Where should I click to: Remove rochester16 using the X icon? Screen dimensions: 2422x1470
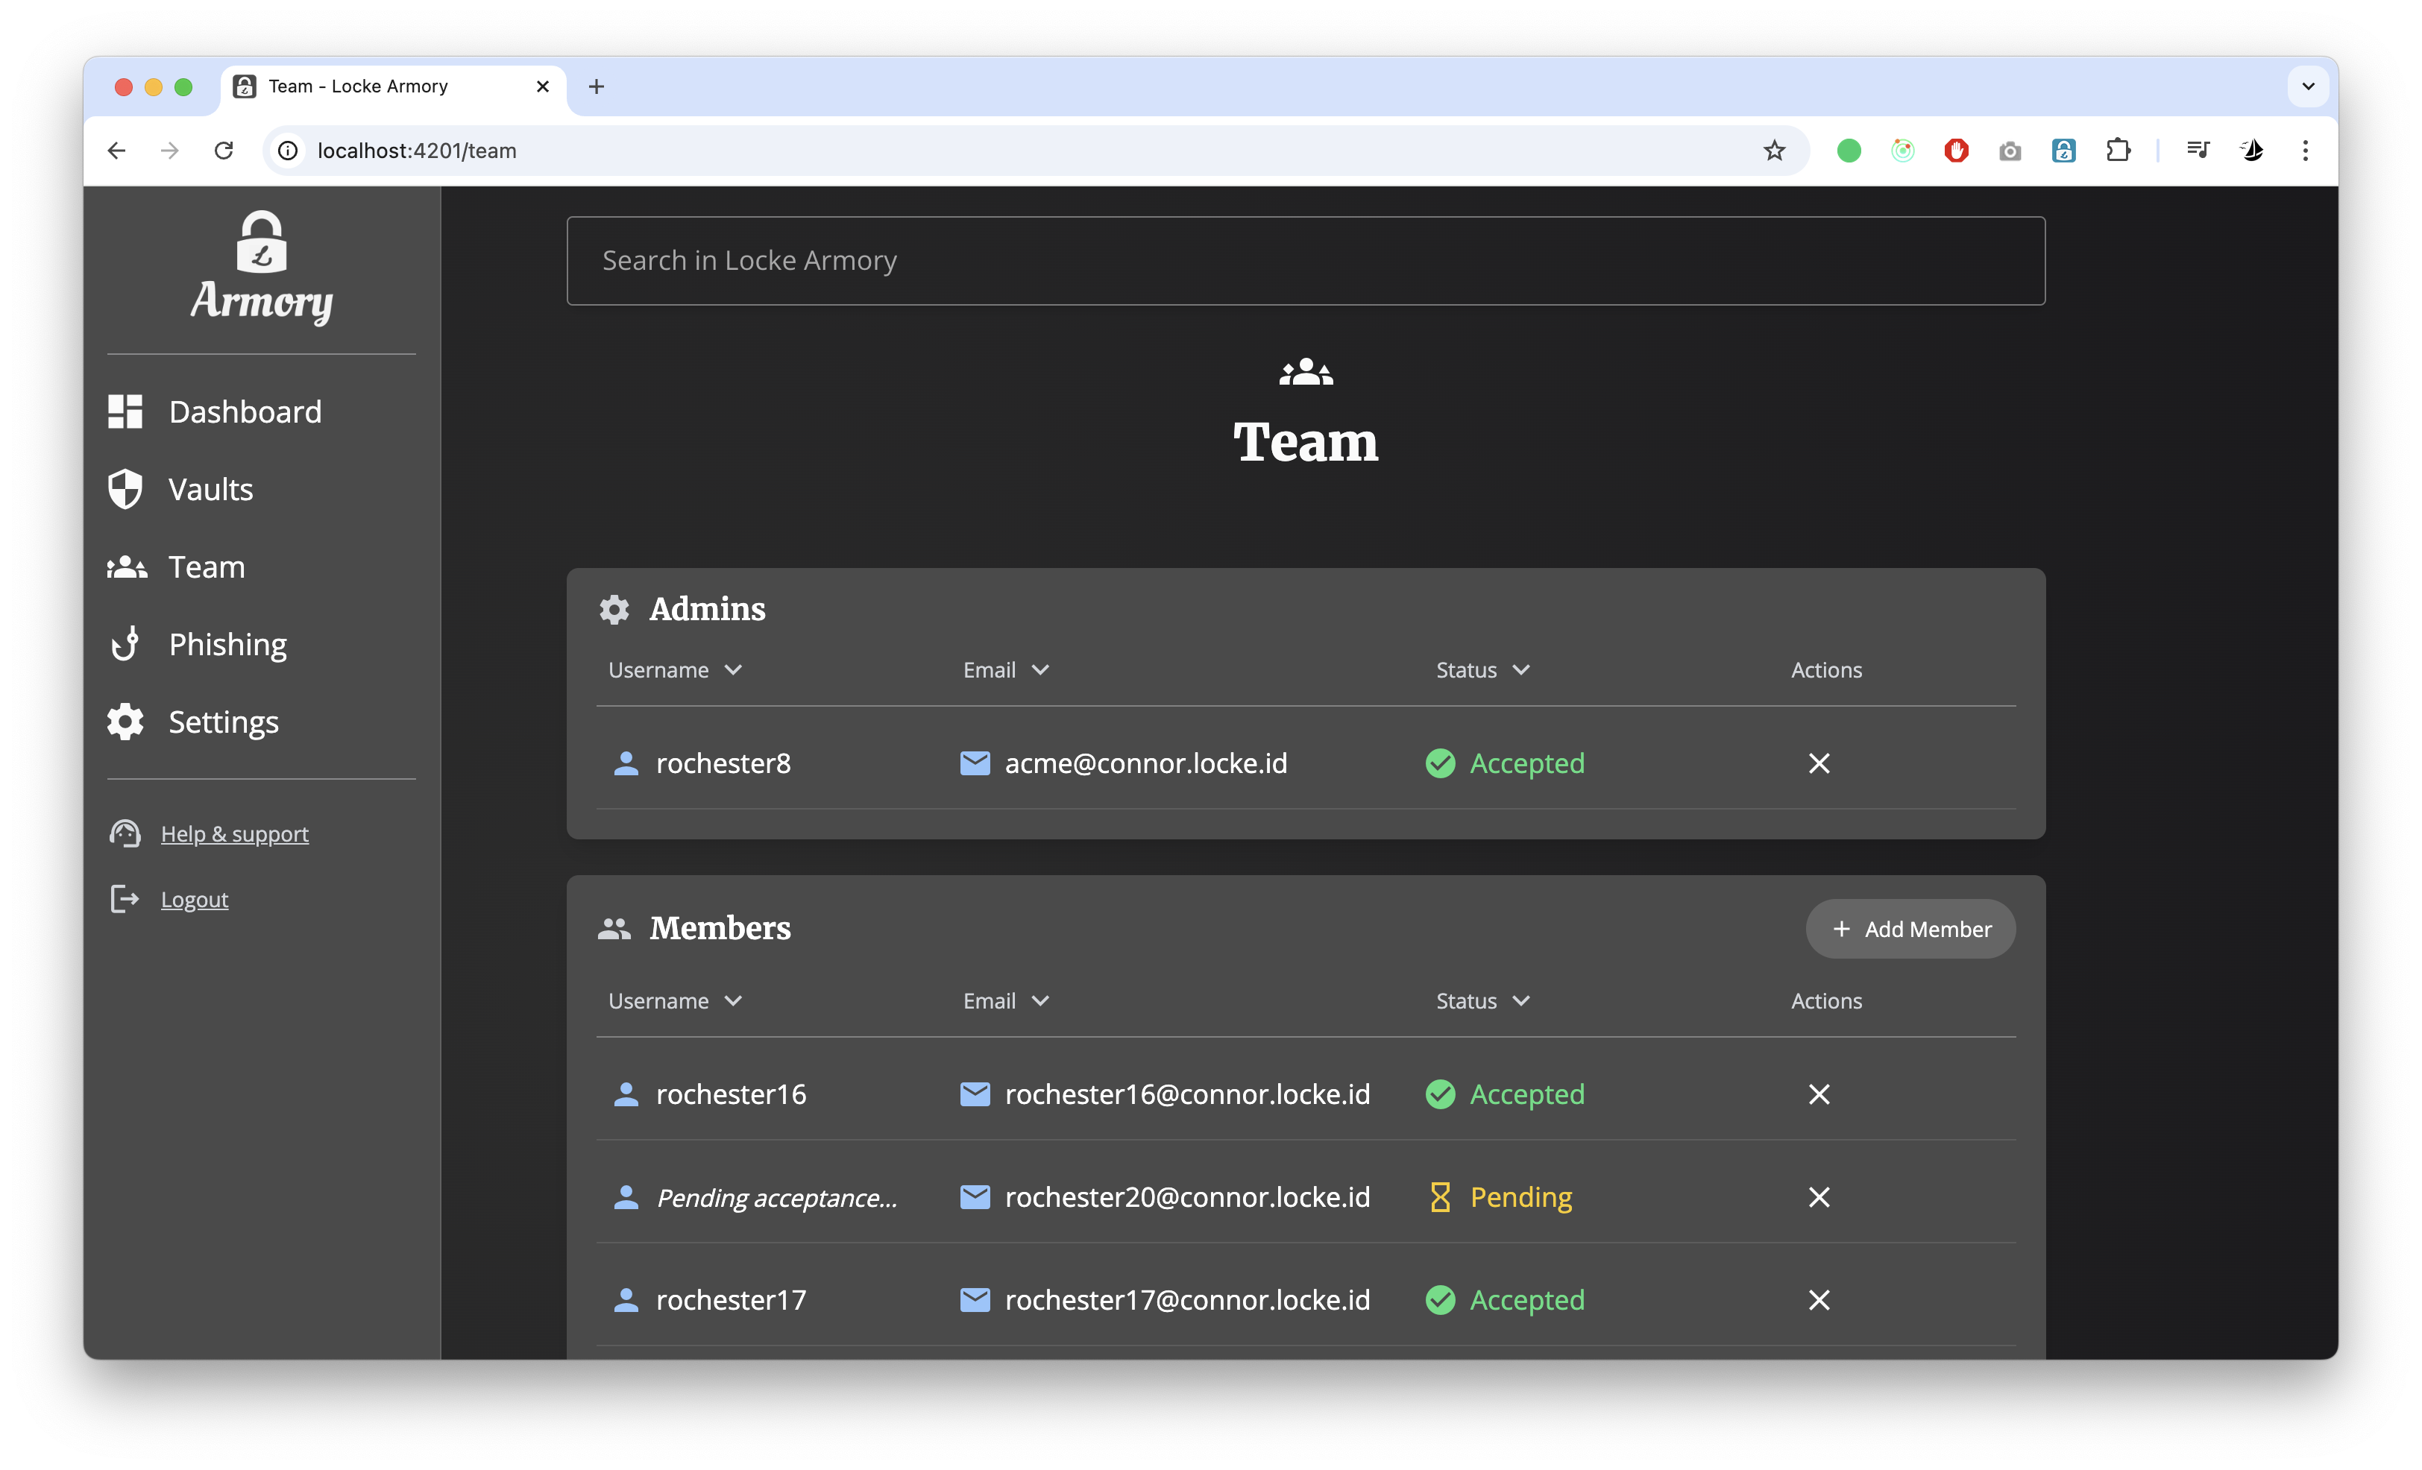[x=1819, y=1094]
